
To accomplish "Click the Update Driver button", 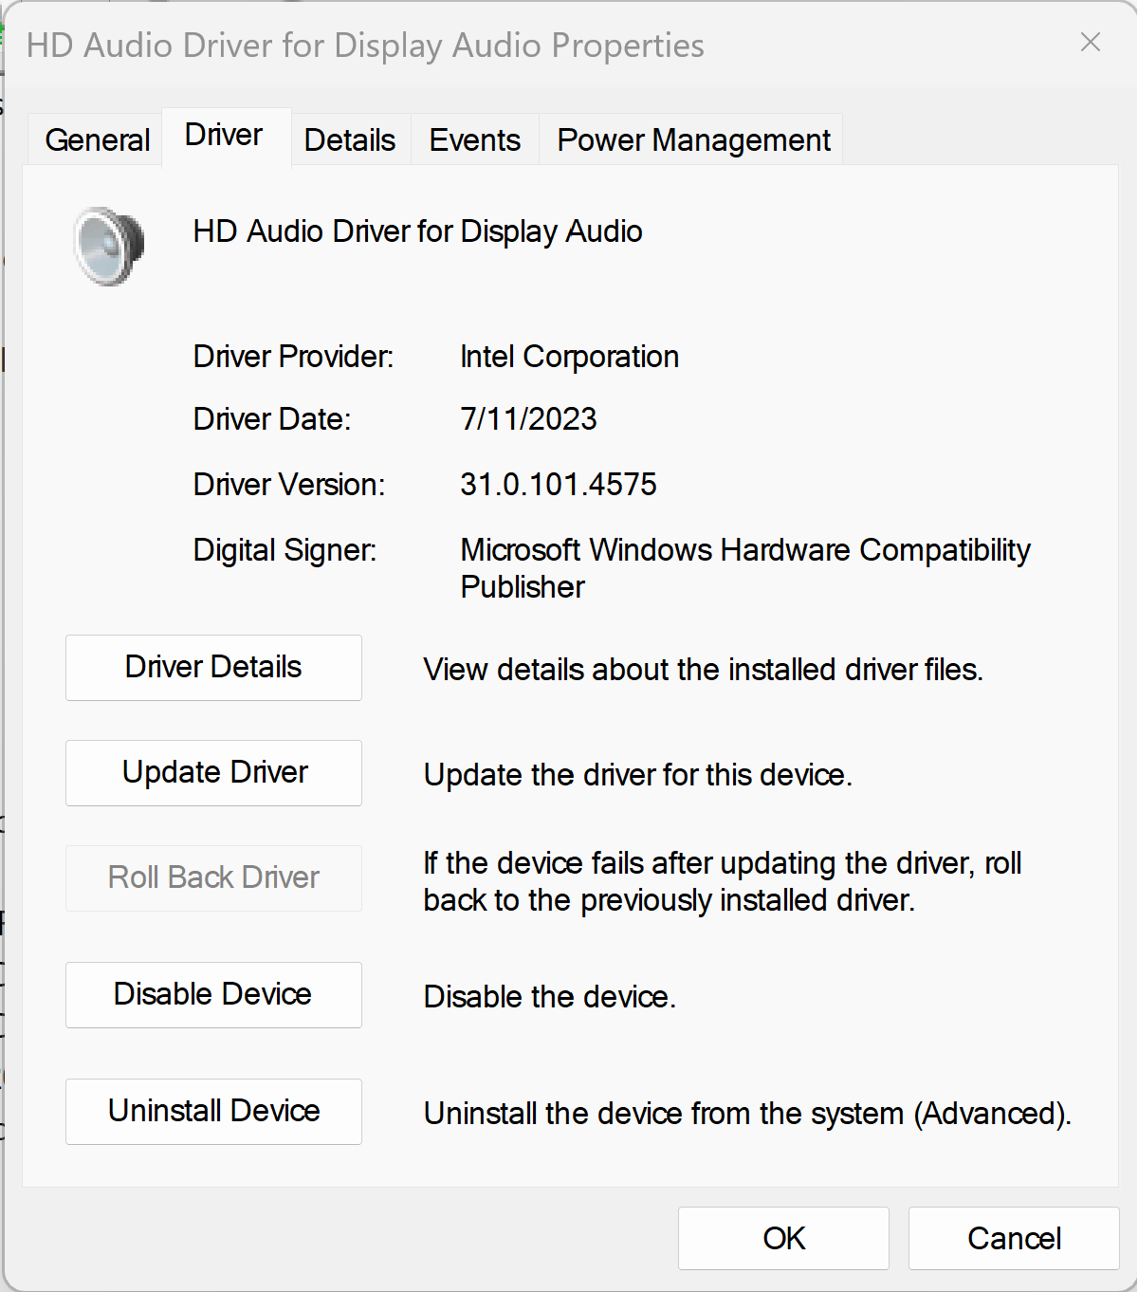I will point(213,773).
